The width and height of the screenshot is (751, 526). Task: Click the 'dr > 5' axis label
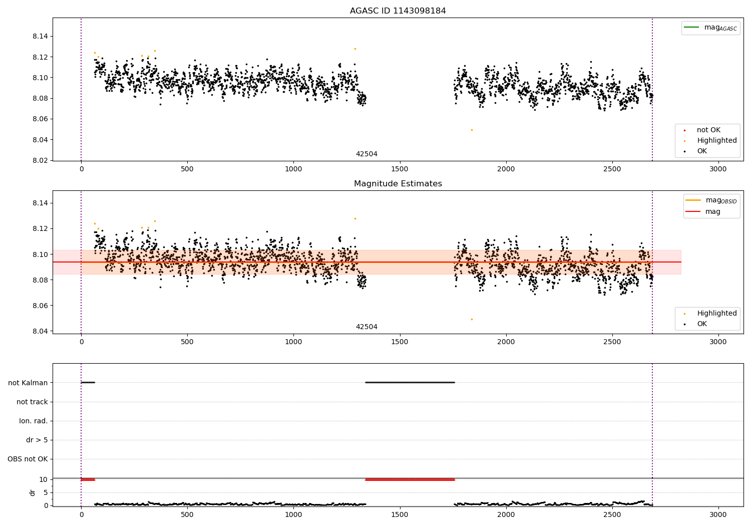(37, 440)
